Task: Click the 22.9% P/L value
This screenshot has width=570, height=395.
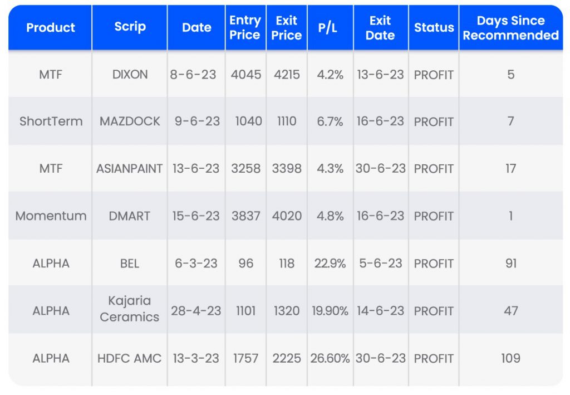Action: pyautogui.click(x=330, y=263)
